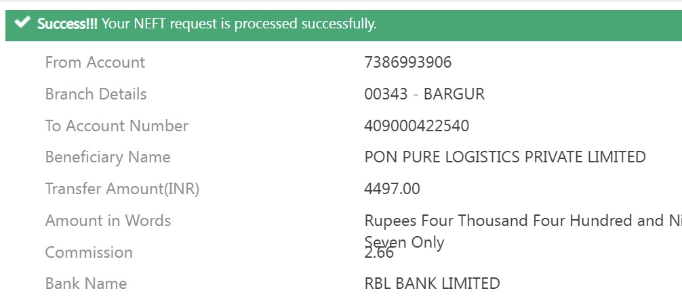Click the Branch Details label
Image resolution: width=682 pixels, height=297 pixels.
(x=96, y=94)
